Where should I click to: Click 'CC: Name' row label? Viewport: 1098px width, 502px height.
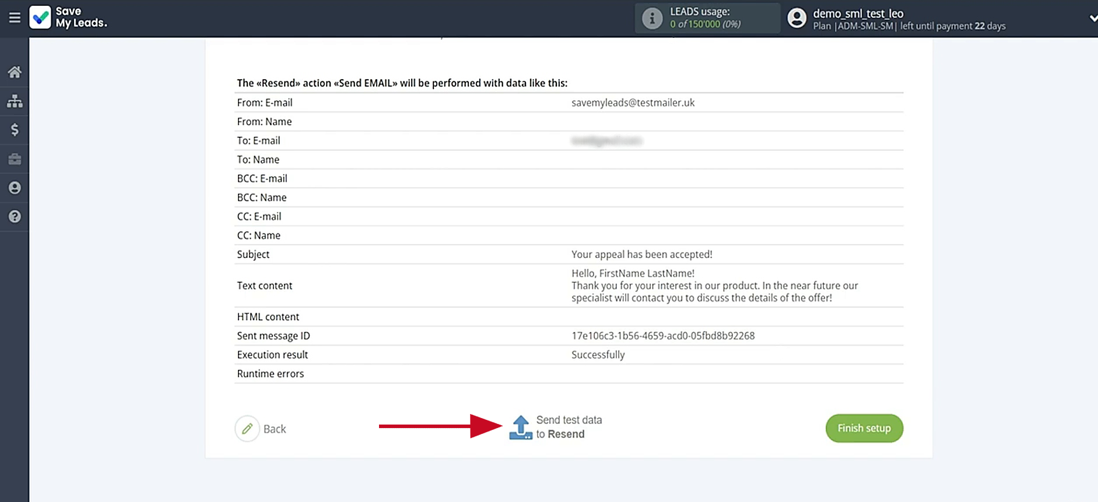coord(258,235)
